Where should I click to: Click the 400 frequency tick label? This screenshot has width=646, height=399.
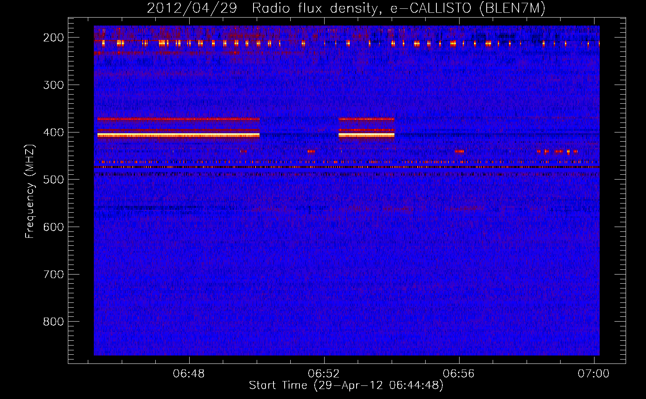(x=54, y=132)
